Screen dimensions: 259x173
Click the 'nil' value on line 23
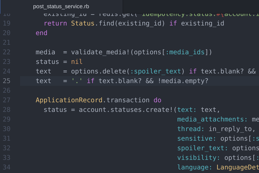pyautogui.click(x=77, y=62)
